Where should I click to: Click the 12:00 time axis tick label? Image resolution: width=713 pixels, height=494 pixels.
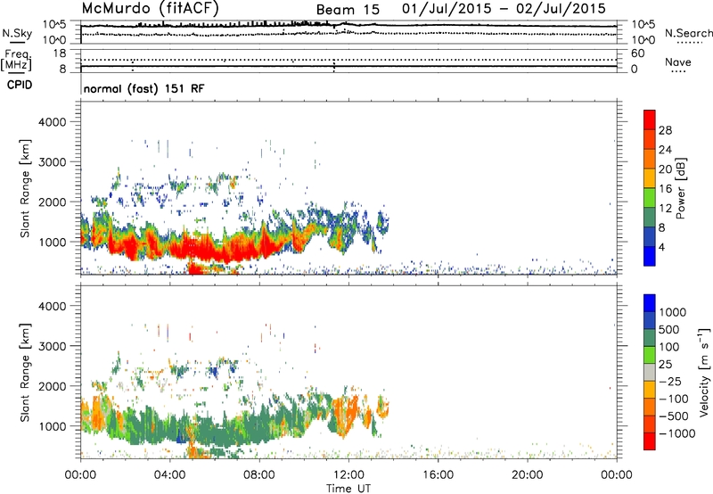[x=348, y=475]
